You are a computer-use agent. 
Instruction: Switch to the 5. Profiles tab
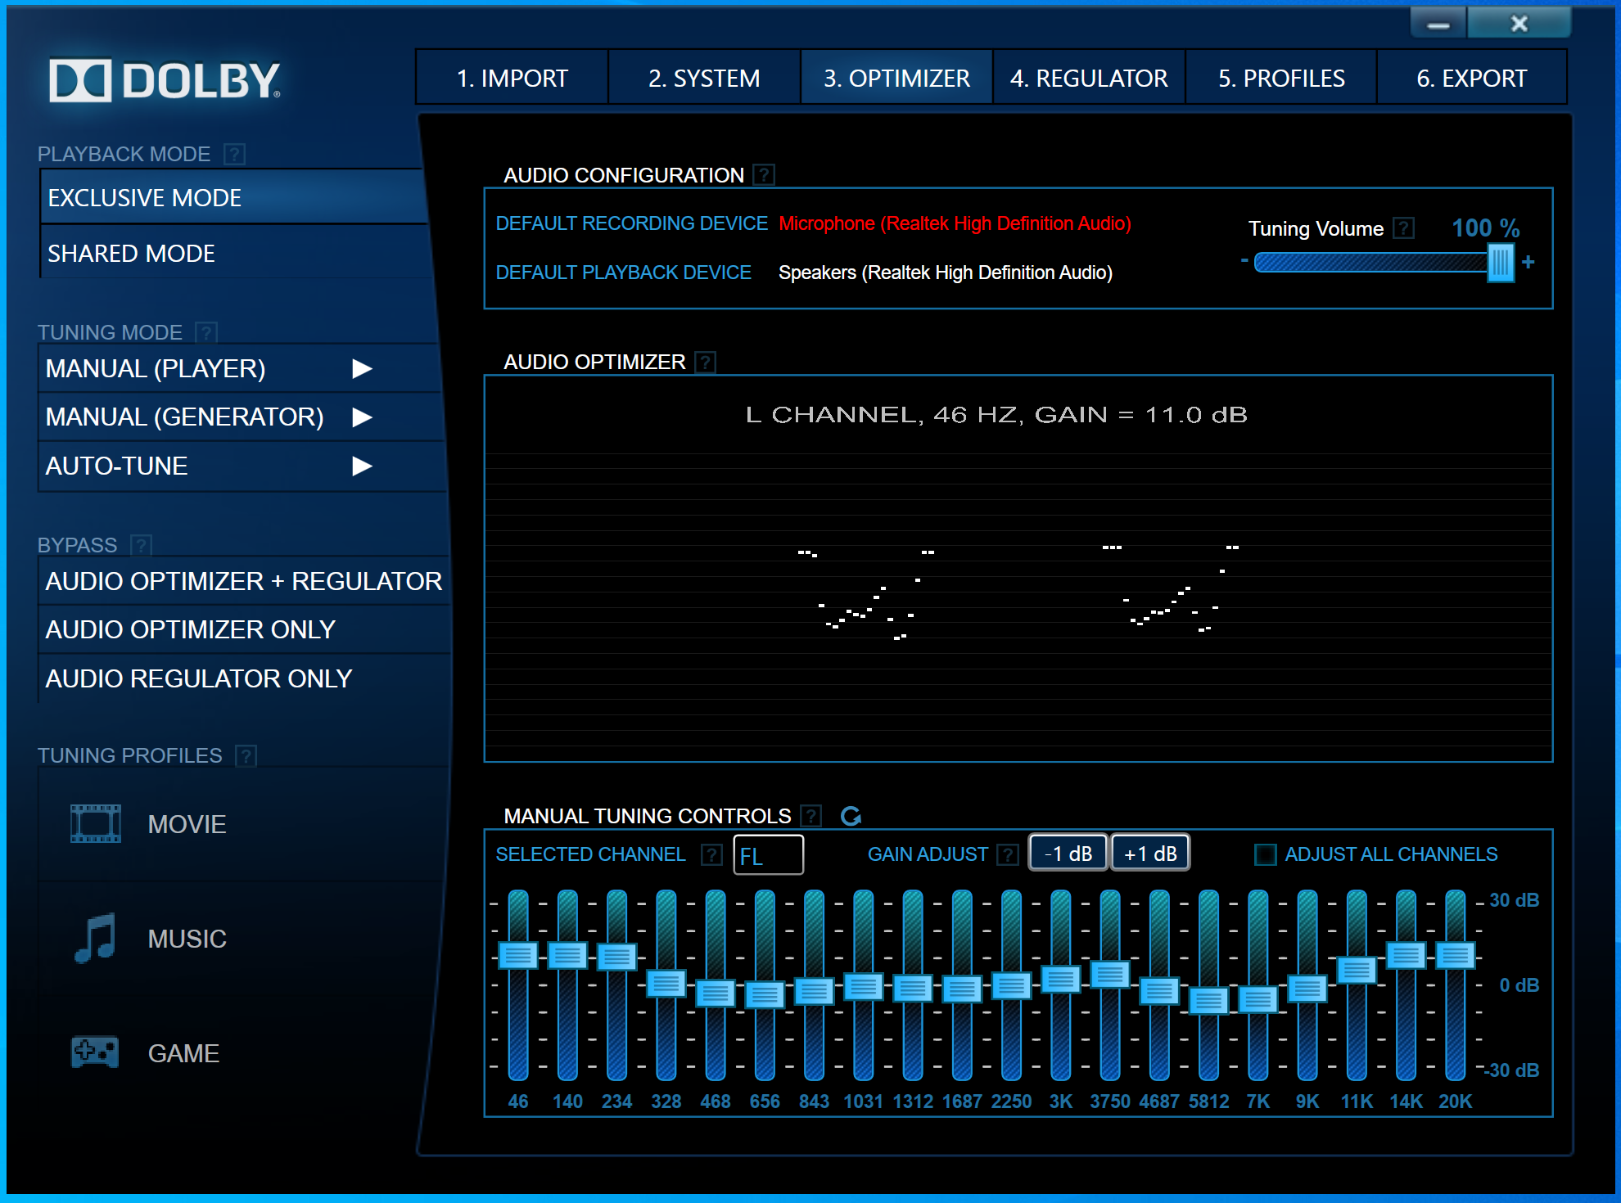1281,78
